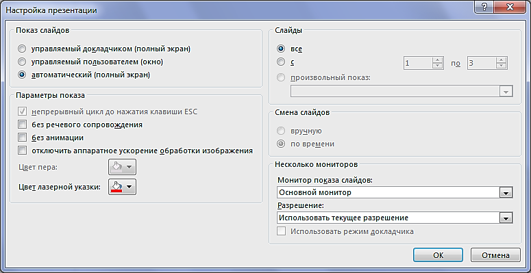This screenshot has height=273, width=531.
Task: Enable the 'без речевого сопровождения' checkbox
Action: 23,125
